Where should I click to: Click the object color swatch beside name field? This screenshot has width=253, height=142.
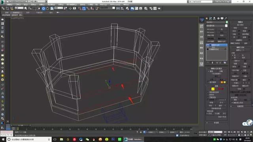pyautogui.click(x=227, y=22)
